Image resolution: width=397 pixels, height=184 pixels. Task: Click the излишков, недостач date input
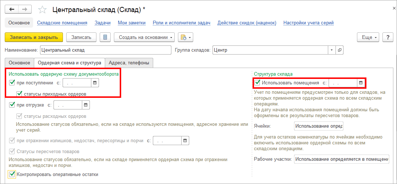[x=167, y=140]
